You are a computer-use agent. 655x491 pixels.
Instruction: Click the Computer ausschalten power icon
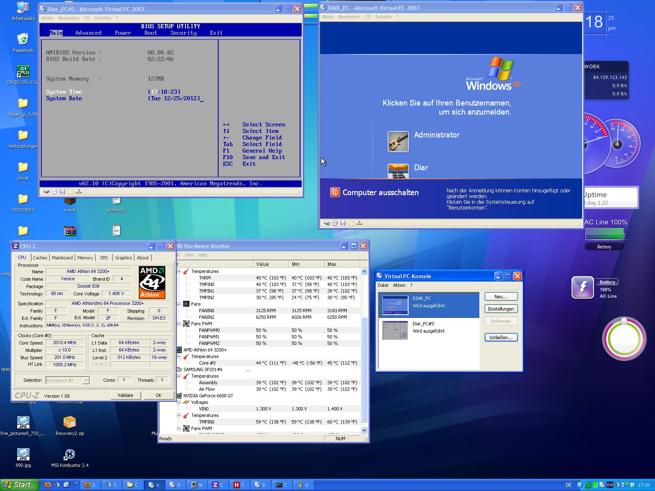335,192
